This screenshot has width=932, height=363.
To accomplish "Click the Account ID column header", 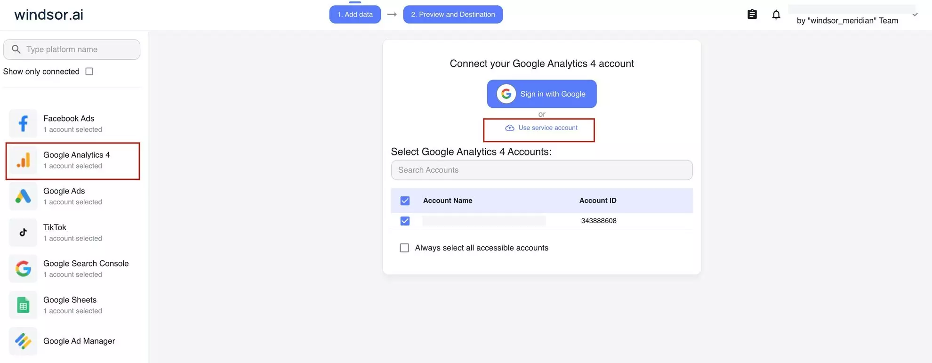I will tap(598, 201).
